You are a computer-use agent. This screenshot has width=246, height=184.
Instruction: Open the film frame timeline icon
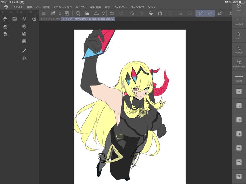pos(24,41)
